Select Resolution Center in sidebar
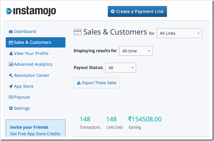Viewport: 214px width, 141px height. tap(31, 75)
